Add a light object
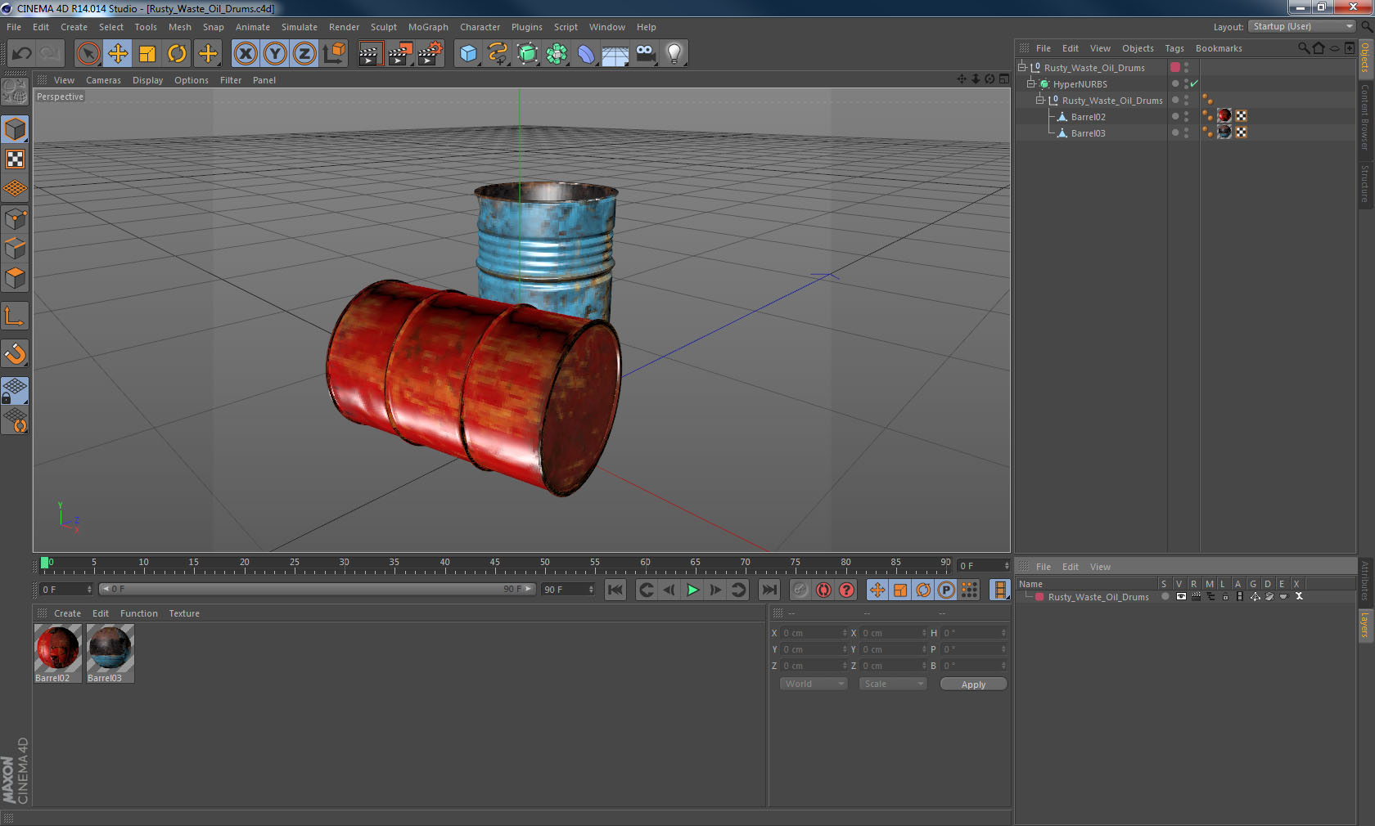The image size is (1375, 826). [x=674, y=54]
